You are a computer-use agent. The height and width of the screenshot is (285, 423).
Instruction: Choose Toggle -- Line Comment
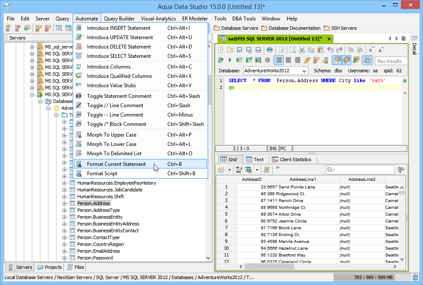pos(140,115)
